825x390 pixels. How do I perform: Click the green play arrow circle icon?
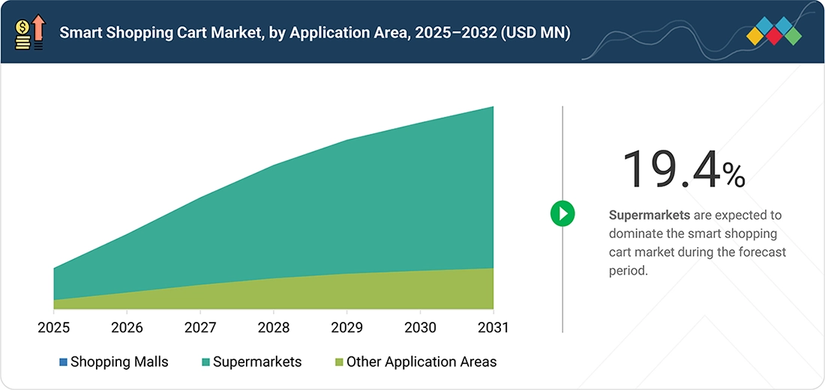pyautogui.click(x=562, y=213)
